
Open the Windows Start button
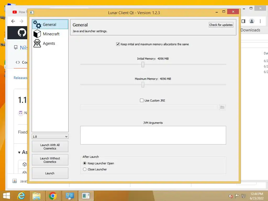click(7, 196)
